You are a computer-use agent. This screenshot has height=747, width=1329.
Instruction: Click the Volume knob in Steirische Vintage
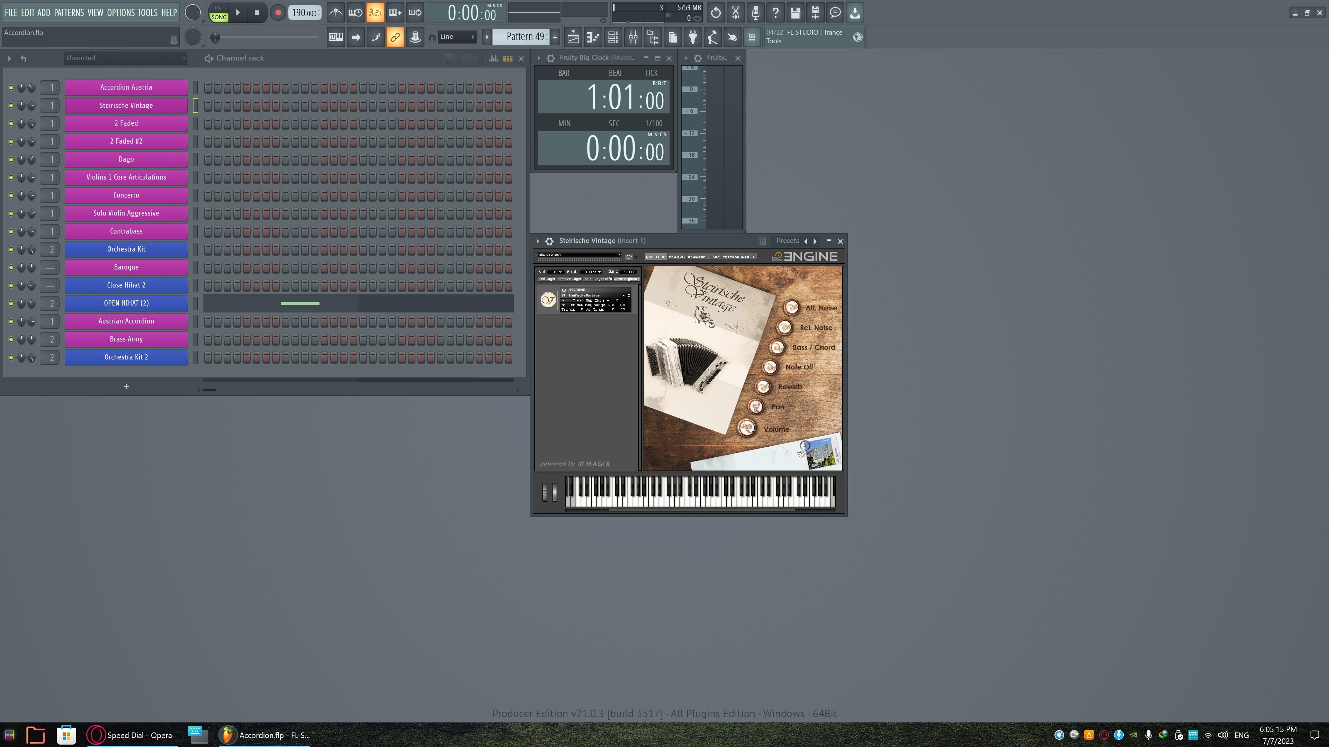click(746, 428)
